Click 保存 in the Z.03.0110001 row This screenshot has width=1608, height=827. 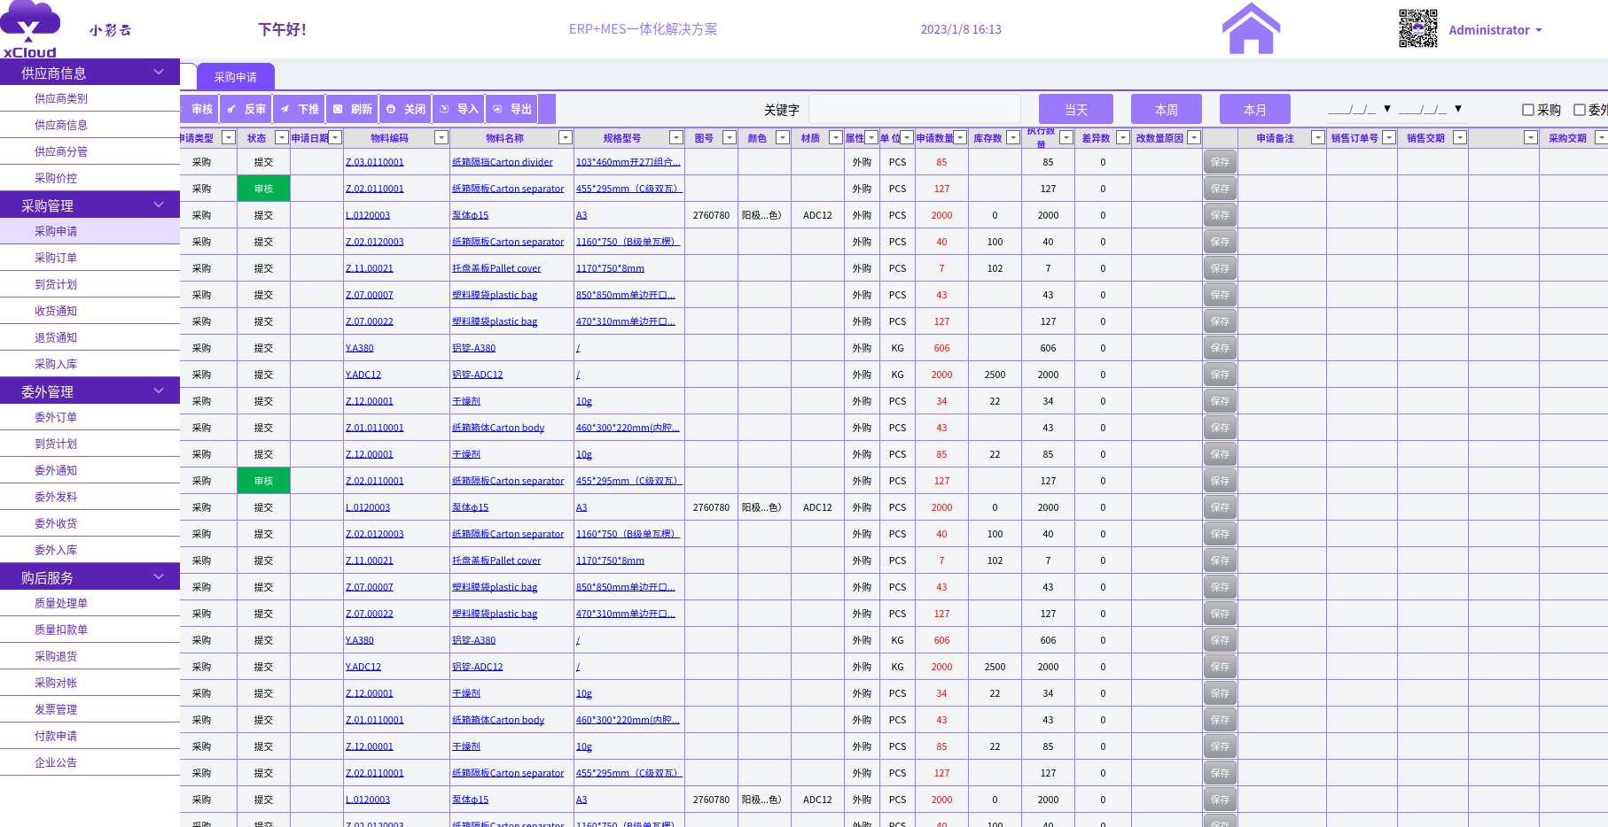[x=1221, y=162]
